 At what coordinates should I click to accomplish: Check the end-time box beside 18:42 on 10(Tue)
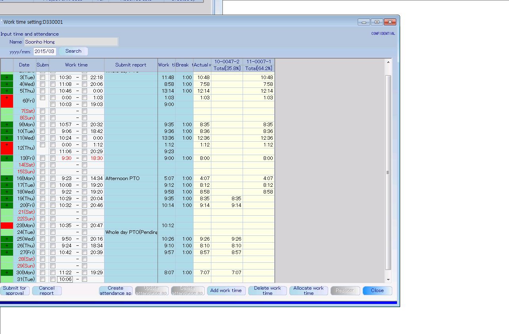pos(84,131)
